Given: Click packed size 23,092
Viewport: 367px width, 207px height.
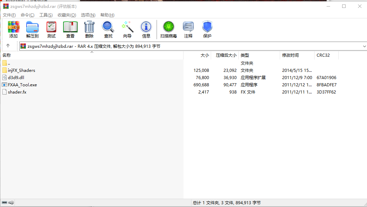Looking at the screenshot, I should (x=230, y=70).
